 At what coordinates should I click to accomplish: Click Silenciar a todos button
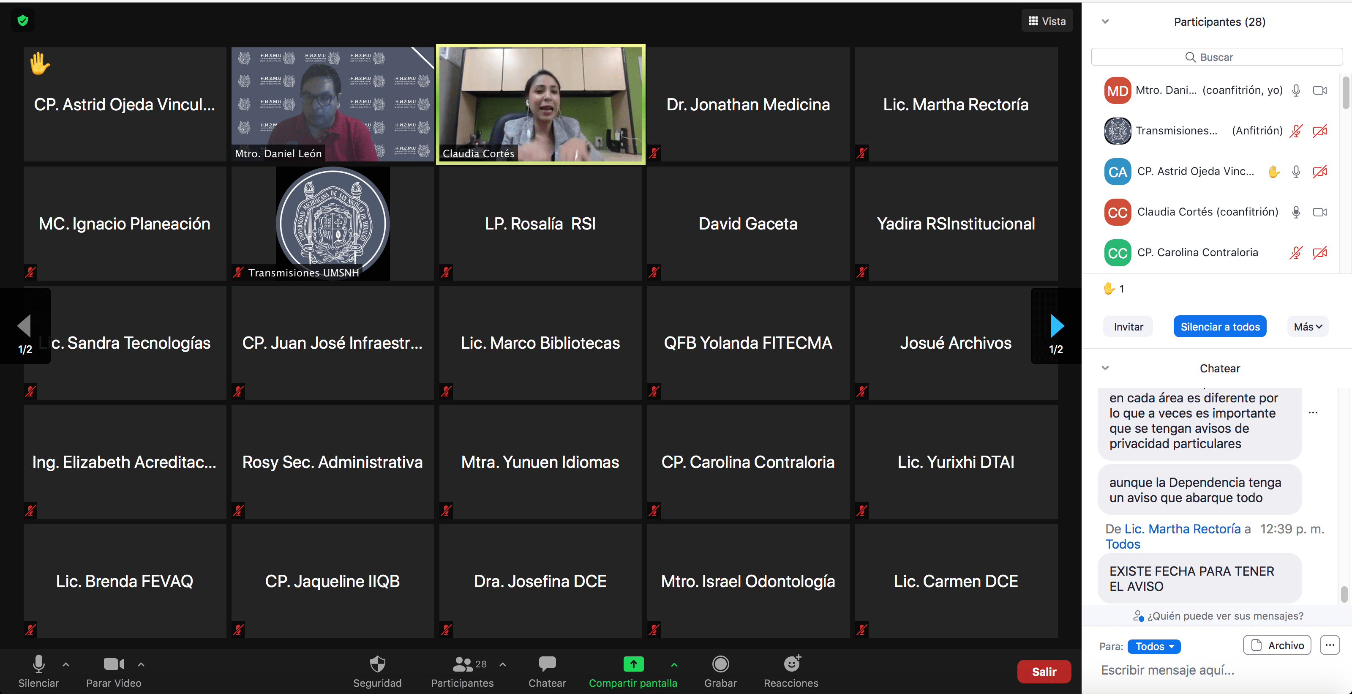point(1220,327)
